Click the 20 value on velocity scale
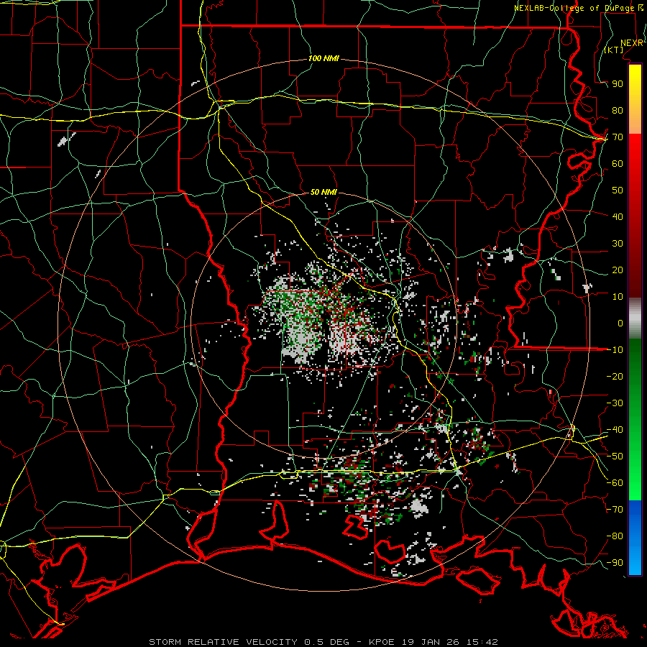 [618, 270]
